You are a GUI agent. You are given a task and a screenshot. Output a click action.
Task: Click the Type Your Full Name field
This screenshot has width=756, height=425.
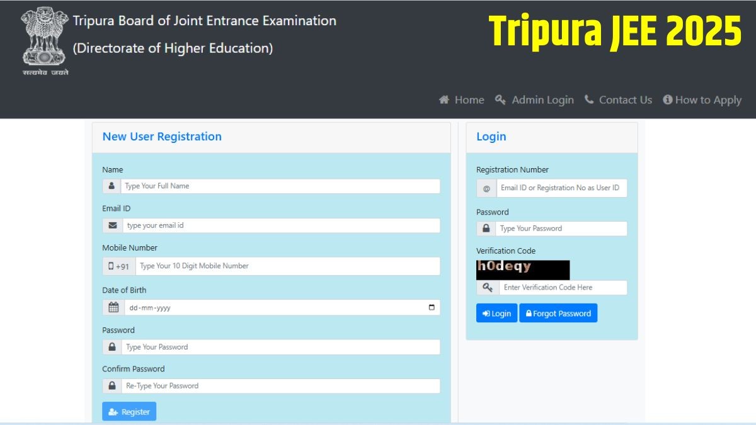click(280, 186)
